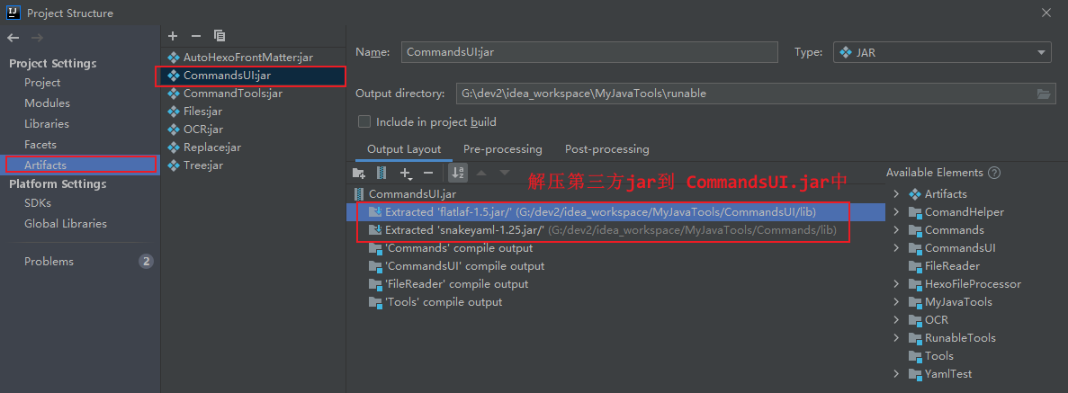This screenshot has height=393, width=1068.
Task: Select Extracted flatlaf-1.5.jar entry
Action: click(x=615, y=212)
